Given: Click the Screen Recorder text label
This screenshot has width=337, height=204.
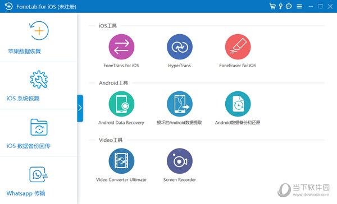Looking at the screenshot, I should 180,179.
